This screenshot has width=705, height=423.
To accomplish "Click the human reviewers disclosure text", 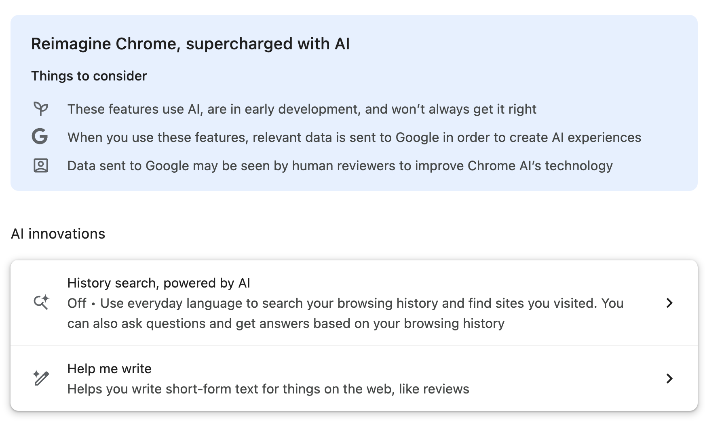I will point(340,166).
